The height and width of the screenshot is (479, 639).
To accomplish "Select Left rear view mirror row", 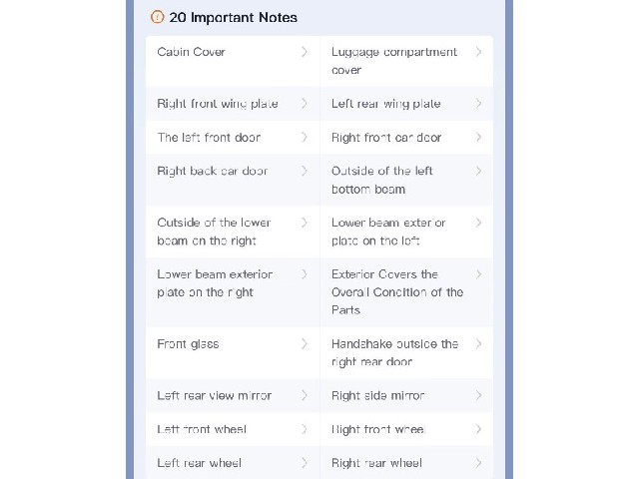I will pyautogui.click(x=233, y=395).
